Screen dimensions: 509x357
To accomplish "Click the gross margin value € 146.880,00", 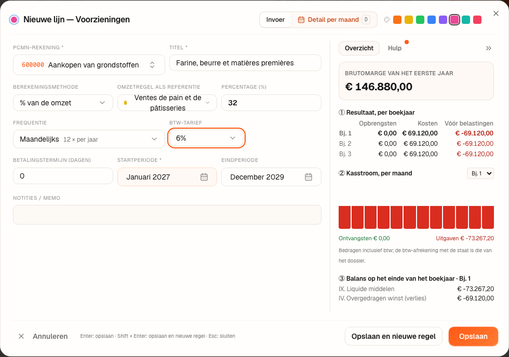I will (x=379, y=87).
